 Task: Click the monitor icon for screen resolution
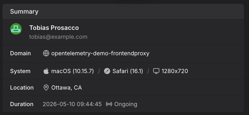[156, 71]
